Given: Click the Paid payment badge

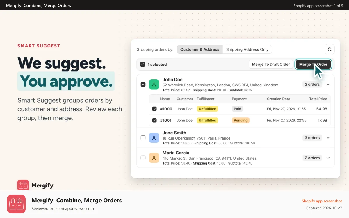Looking at the screenshot, I should pos(238,109).
